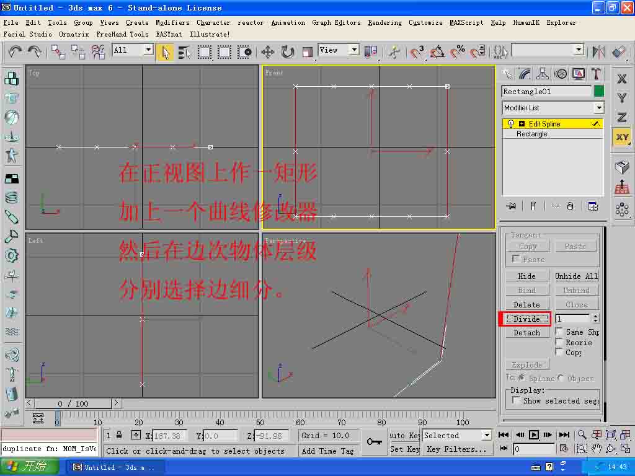Open the Motion command panel tab
Viewport: 635px width, 476px height.
pyautogui.click(x=561, y=74)
